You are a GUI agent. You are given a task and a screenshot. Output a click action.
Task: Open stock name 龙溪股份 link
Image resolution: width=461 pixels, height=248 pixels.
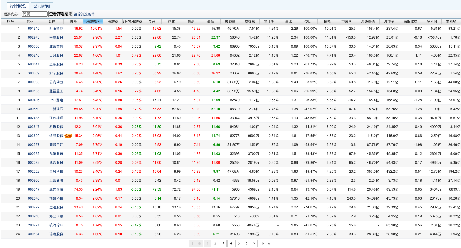point(56,154)
